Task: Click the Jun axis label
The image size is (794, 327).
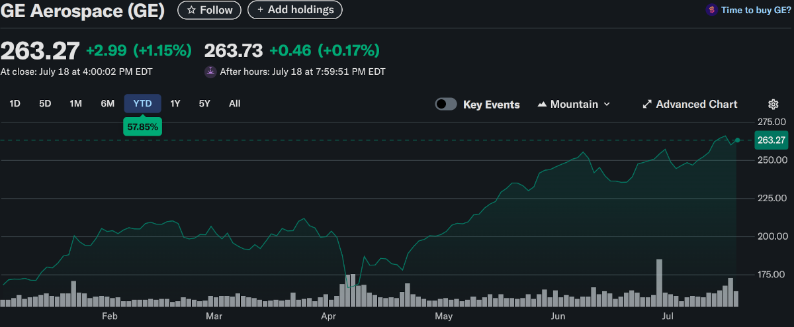Action: [559, 317]
